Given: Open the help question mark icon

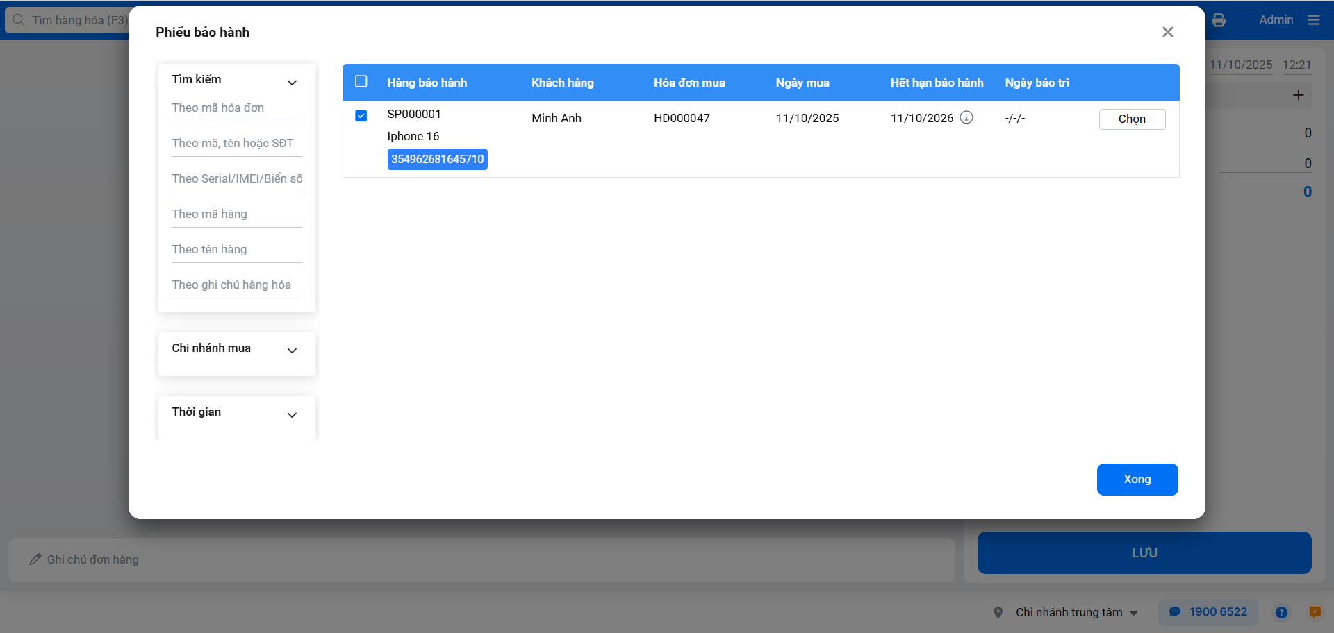Looking at the screenshot, I should (x=1281, y=612).
